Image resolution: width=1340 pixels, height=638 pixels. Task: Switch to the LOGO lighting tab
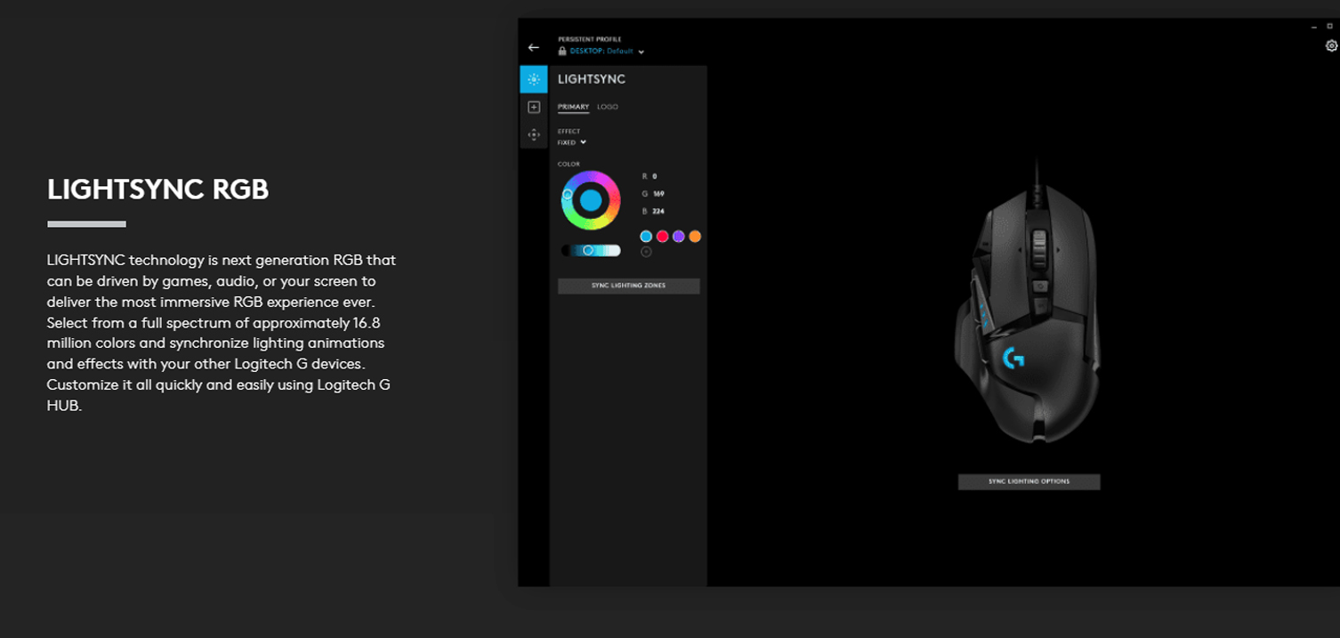click(x=608, y=107)
